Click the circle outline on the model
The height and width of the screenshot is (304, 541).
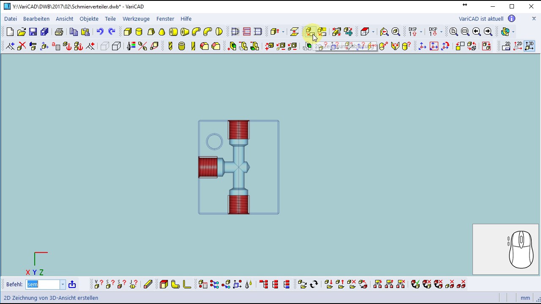(x=214, y=142)
